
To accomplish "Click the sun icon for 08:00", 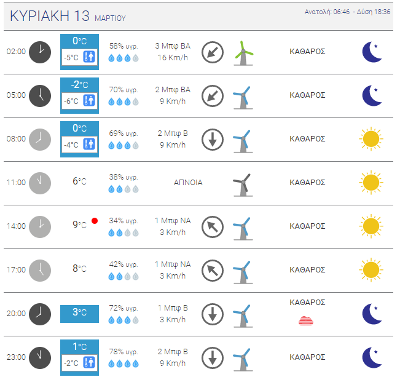I will [371, 139].
